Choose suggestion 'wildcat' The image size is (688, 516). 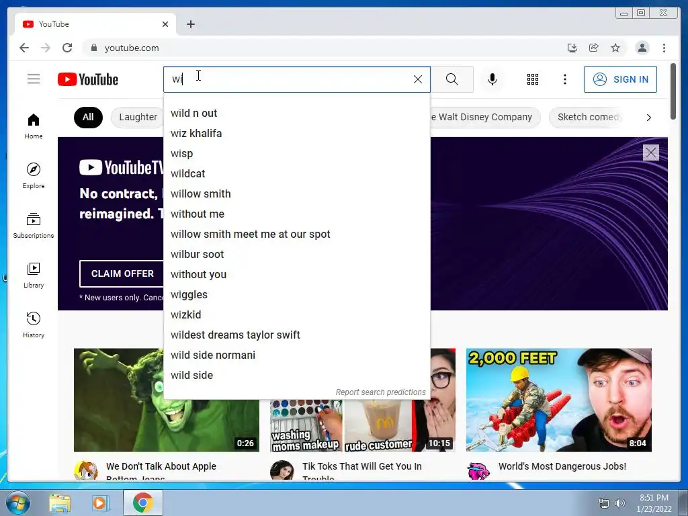click(x=296, y=174)
